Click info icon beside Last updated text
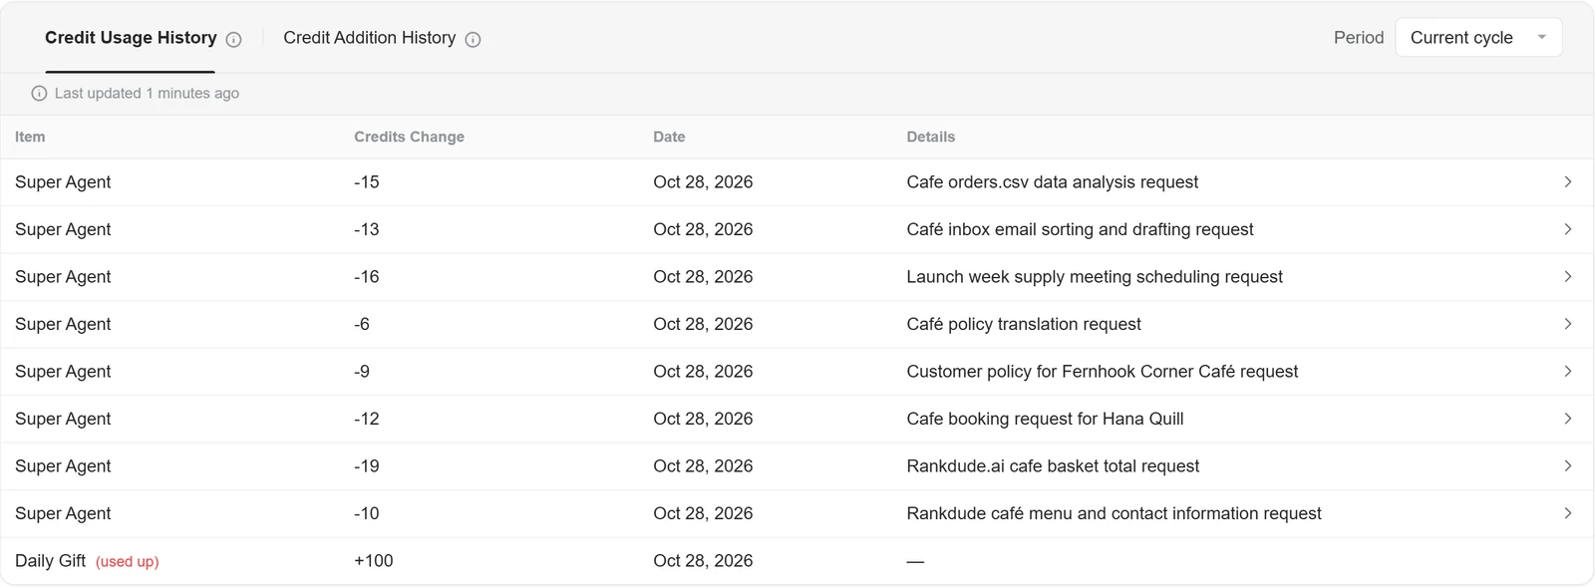Viewport: 1595px width, 587px height. pos(39,94)
